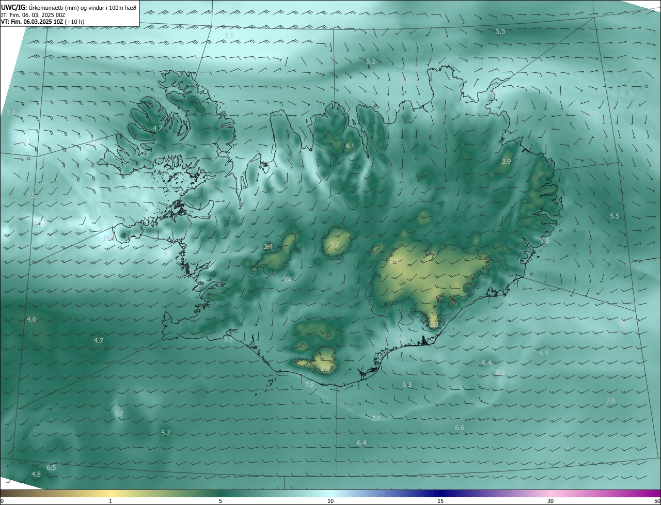This screenshot has height=505, width=661.
Task: Click the 30 tick on the color scale
Action: pos(550,501)
